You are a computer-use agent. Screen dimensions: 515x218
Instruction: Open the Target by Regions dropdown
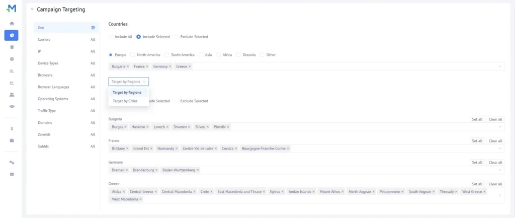[x=128, y=82]
